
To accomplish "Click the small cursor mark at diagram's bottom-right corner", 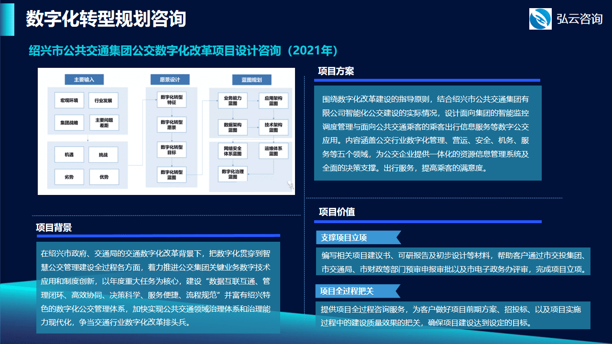I will tap(290, 184).
